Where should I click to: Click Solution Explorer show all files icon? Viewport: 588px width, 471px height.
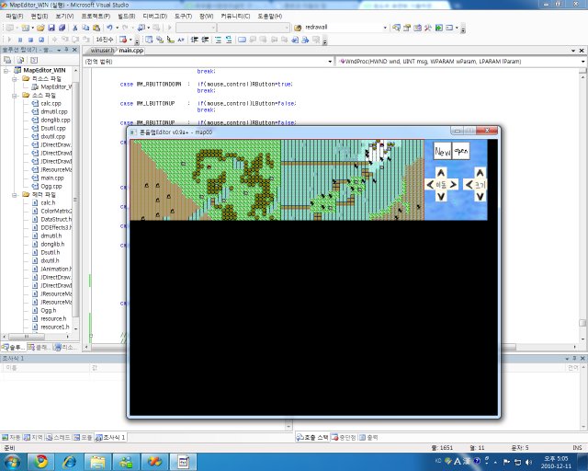20,60
